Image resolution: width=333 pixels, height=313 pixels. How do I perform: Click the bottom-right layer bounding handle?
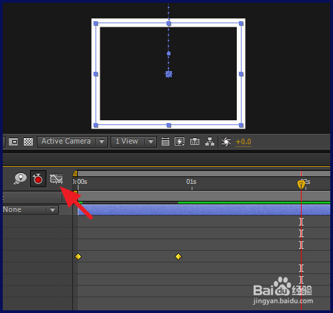click(x=242, y=125)
